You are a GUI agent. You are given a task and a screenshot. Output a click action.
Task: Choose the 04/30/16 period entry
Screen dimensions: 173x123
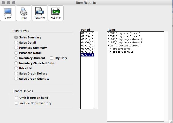coord(87,43)
